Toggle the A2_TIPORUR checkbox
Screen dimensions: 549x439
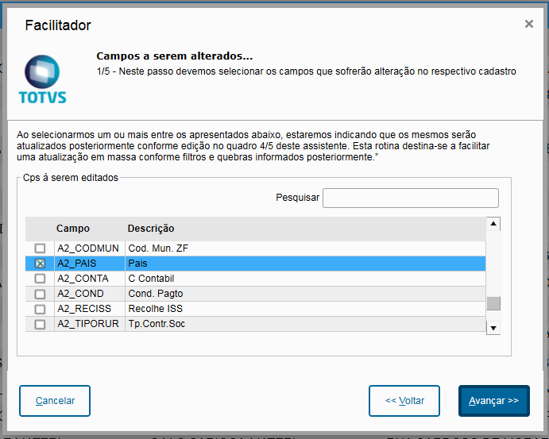tap(40, 324)
